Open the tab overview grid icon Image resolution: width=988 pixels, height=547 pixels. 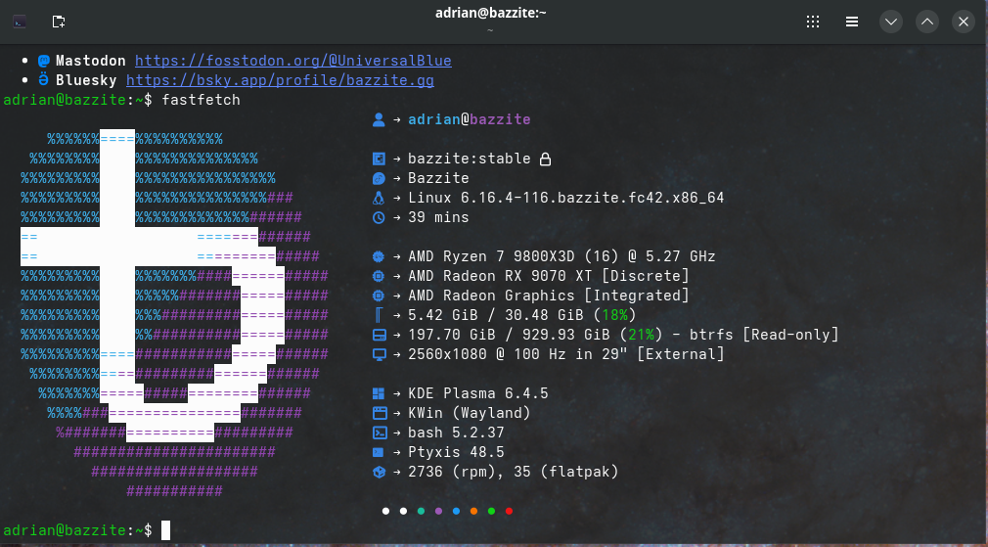pos(813,23)
